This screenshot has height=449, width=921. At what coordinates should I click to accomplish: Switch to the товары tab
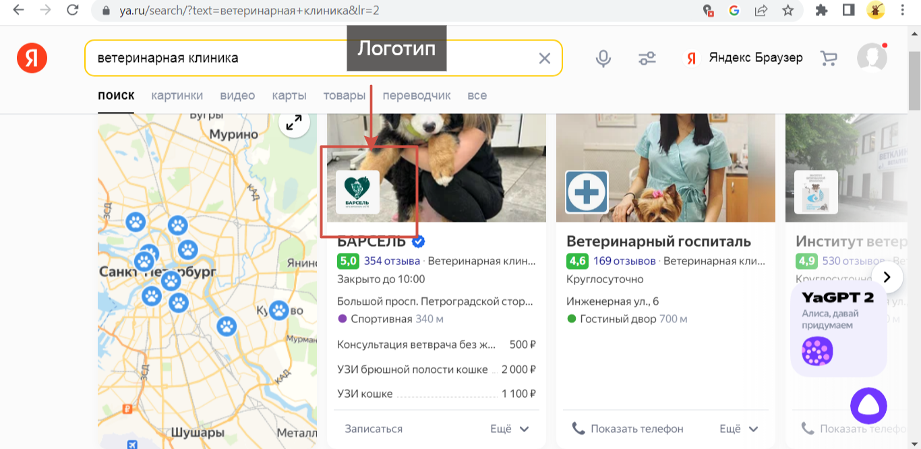(x=344, y=95)
